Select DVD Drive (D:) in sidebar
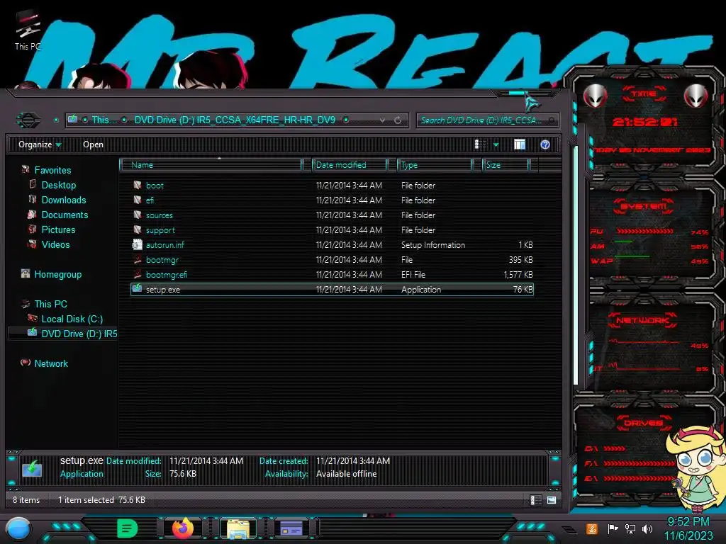Image resolution: width=726 pixels, height=544 pixels. (x=79, y=334)
